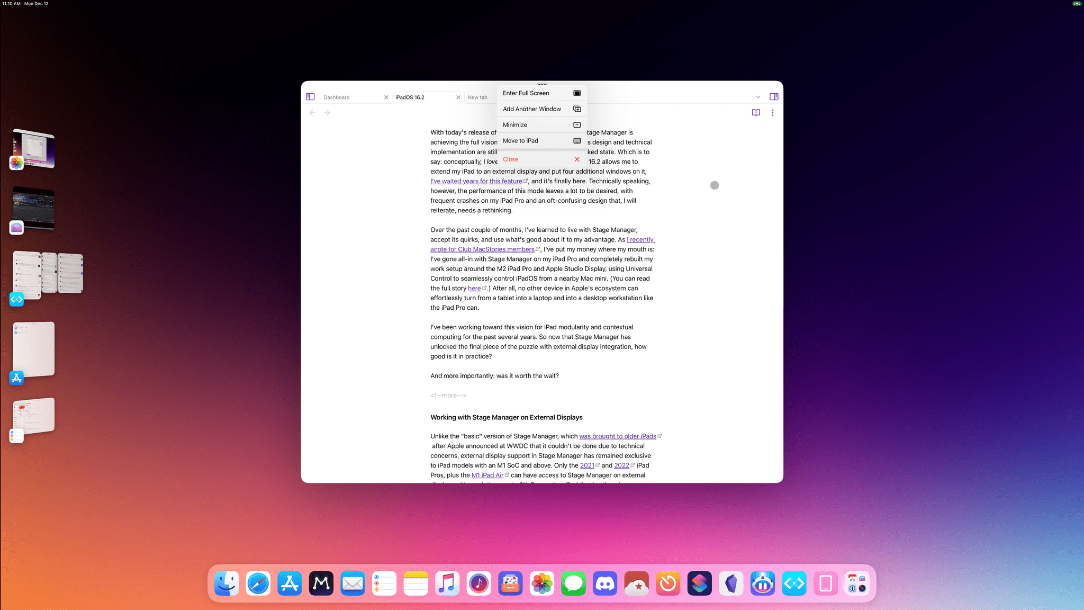The width and height of the screenshot is (1084, 610).
Task: Click the three-dot window control above the menu
Action: tap(542, 84)
